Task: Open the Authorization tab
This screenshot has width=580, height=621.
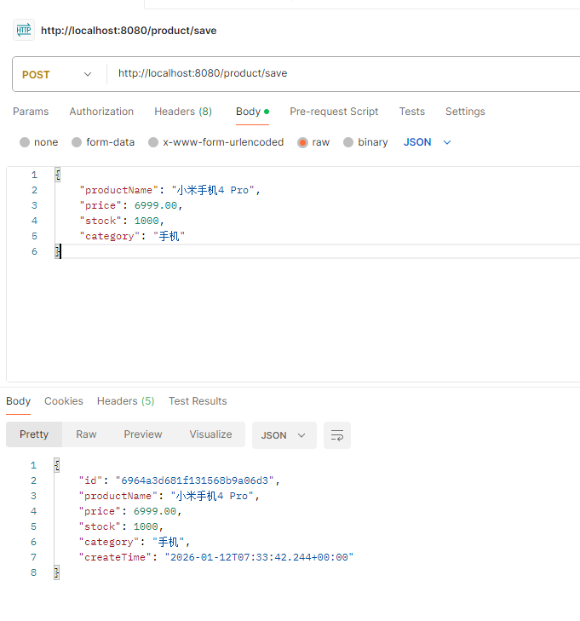Action: tap(101, 112)
